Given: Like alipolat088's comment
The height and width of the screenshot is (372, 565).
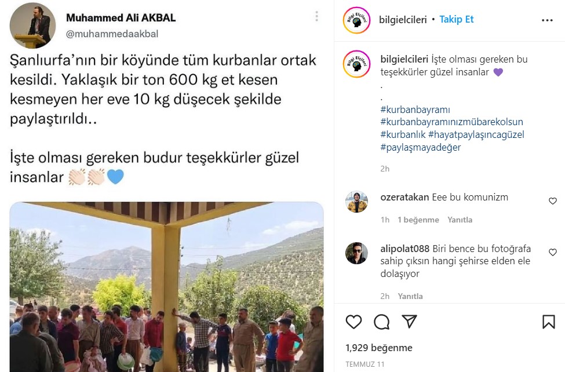Looking at the screenshot, I should coord(553,252).
